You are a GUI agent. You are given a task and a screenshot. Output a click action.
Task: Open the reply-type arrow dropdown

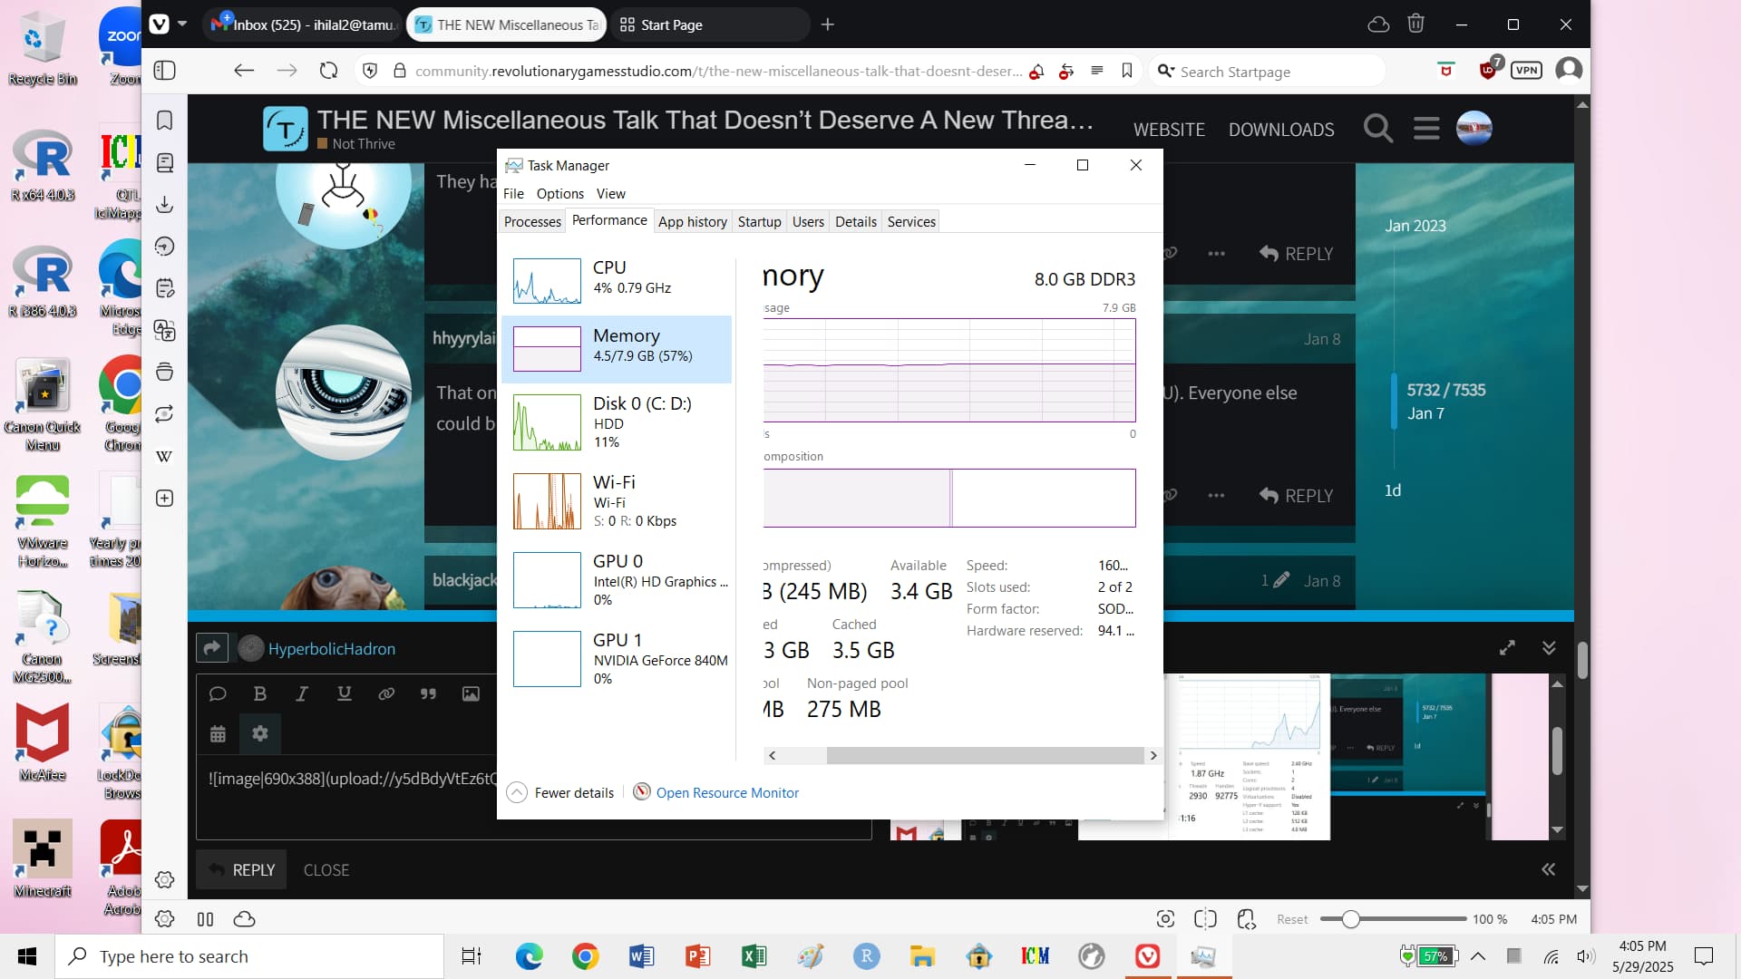tap(212, 648)
